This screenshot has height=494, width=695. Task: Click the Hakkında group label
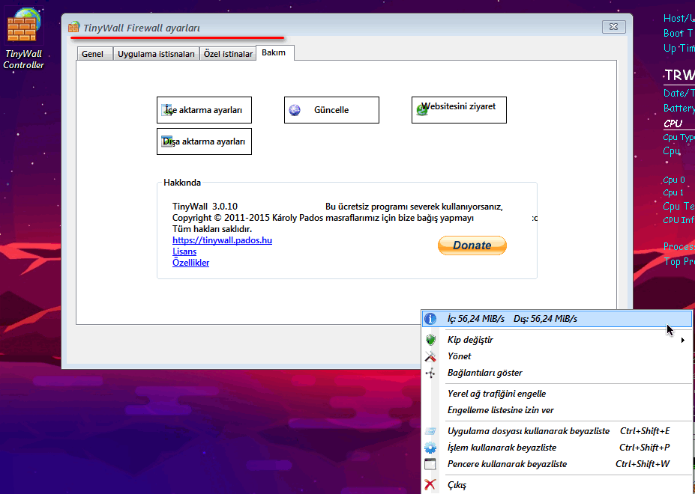coord(182,183)
